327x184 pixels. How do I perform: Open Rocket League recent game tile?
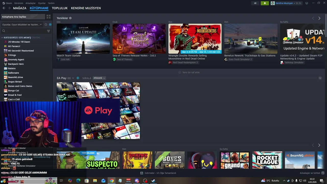[x=267, y=160]
